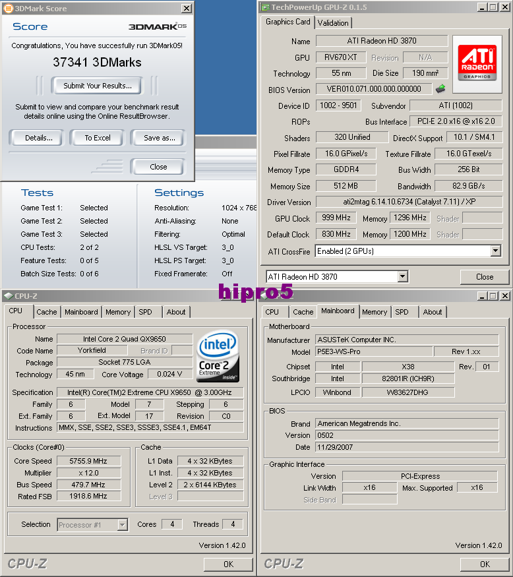Open the Cache tab in left CPU-Z window
Image resolution: width=513 pixels, height=577 pixels.
click(47, 312)
